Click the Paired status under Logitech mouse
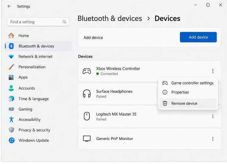The image size is (227, 164). (101, 119)
